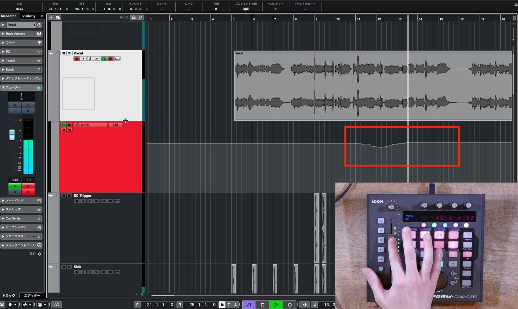
Task: Click the Edit Channel Settings 'e' on Vocal track
Action: [x=90, y=59]
